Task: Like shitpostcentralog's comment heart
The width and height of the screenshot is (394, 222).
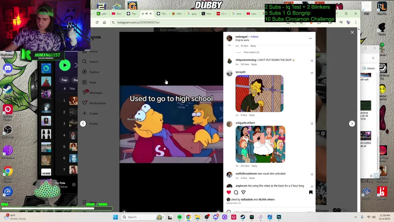Action: pyautogui.click(x=312, y=61)
